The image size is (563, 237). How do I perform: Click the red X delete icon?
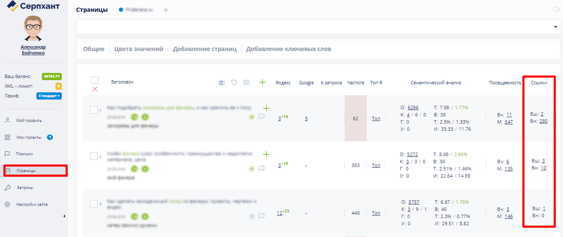(95, 89)
